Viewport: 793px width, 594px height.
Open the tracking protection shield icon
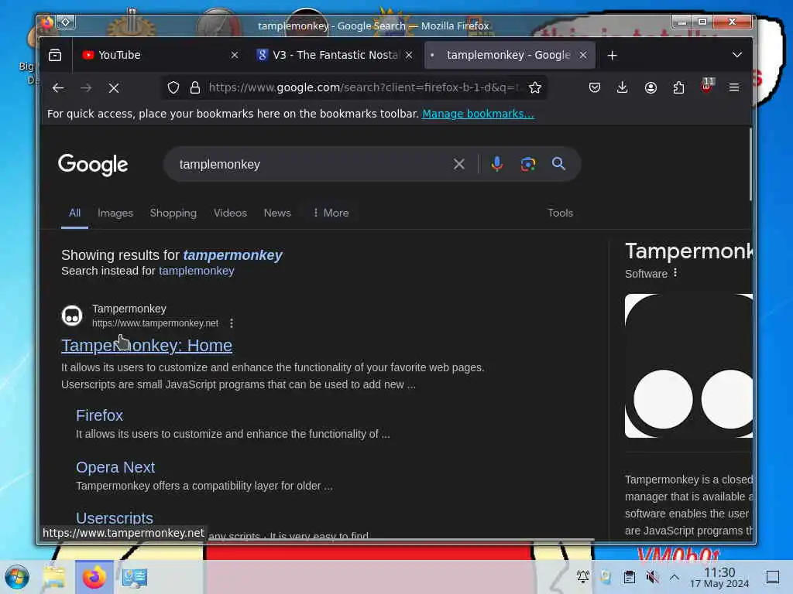tap(173, 88)
